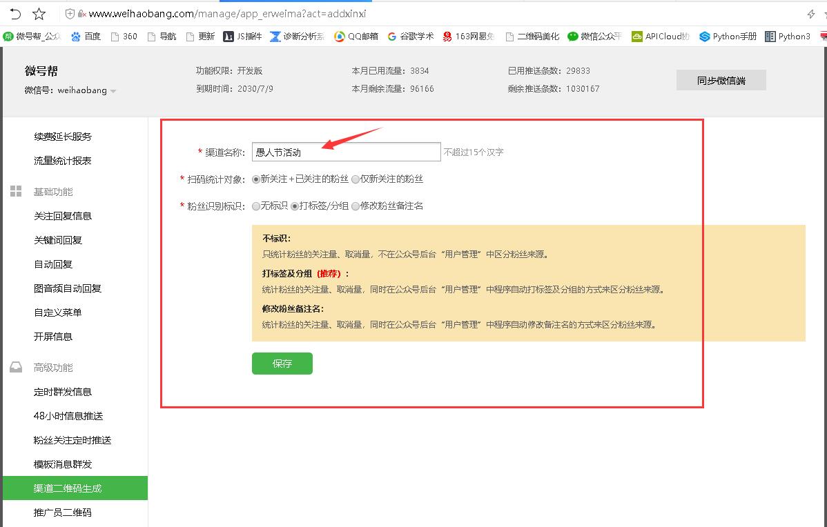Select 新关注+已关注的粉丝 radio option
The height and width of the screenshot is (527, 827).
click(x=256, y=179)
